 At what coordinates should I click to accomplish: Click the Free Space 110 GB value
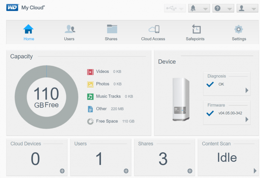pyautogui.click(x=128, y=121)
